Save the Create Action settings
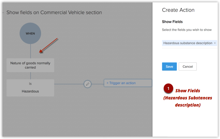 (x=169, y=66)
